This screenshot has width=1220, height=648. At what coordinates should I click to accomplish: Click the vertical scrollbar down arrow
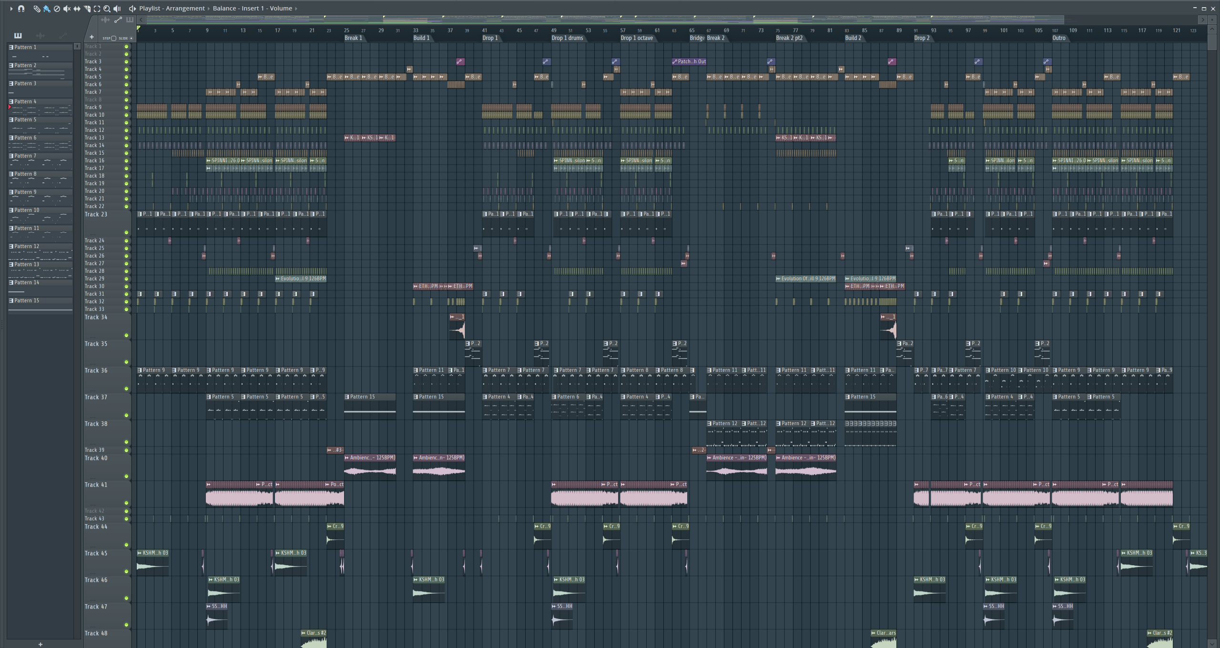tap(1213, 644)
